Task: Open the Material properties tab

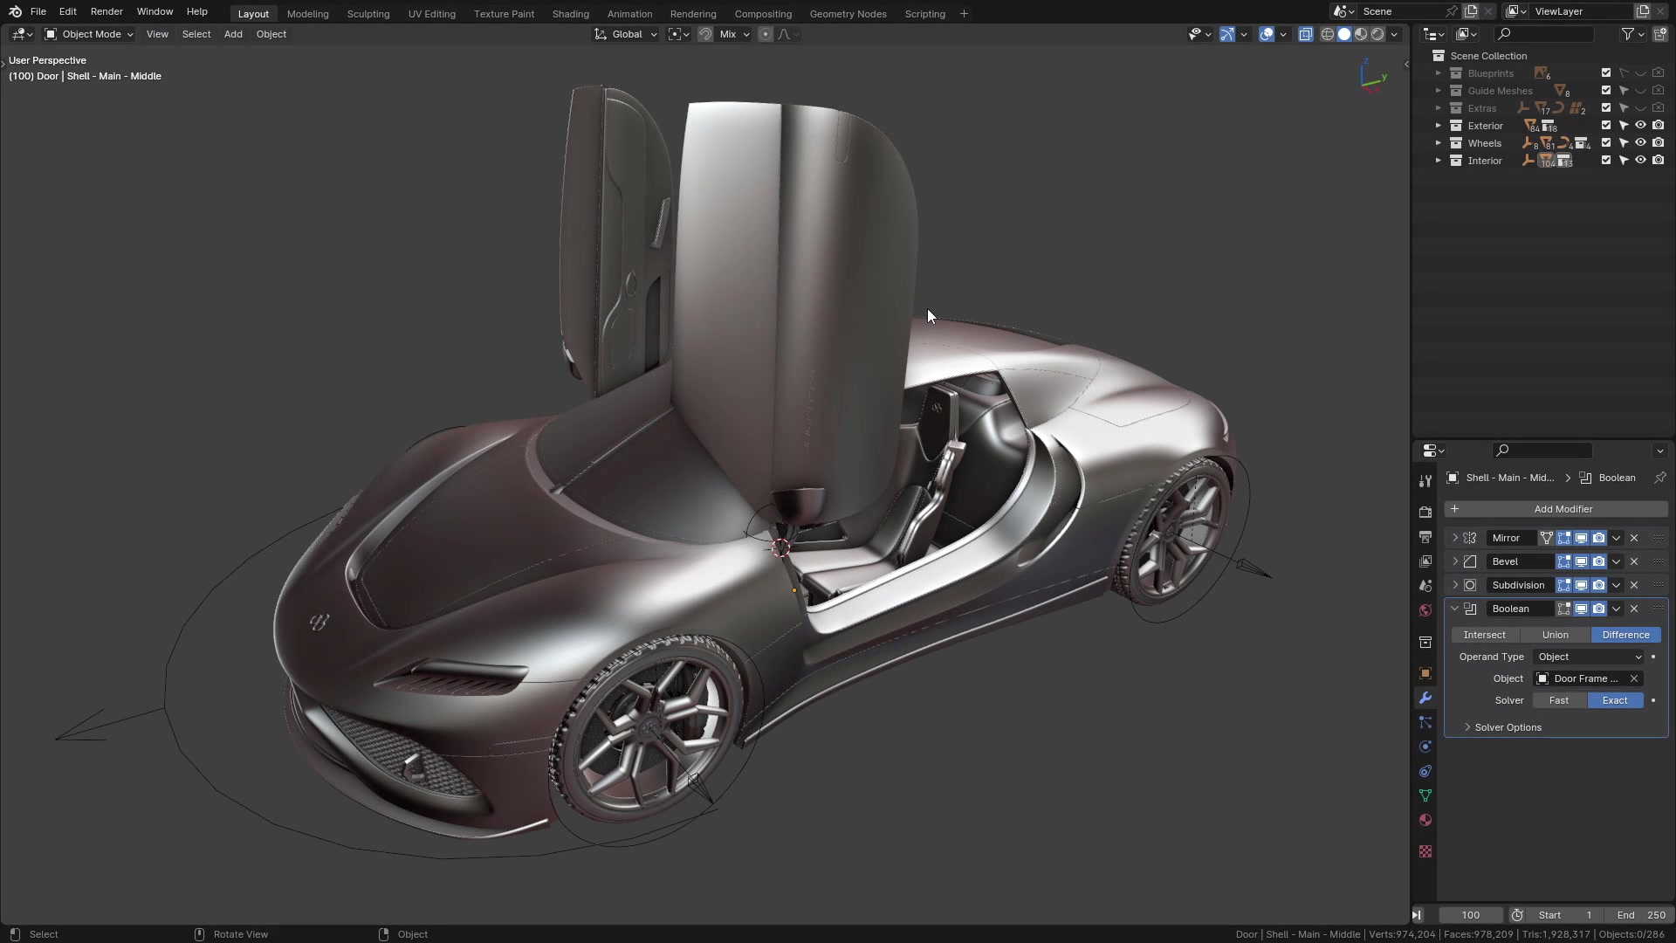Action: click(1425, 820)
